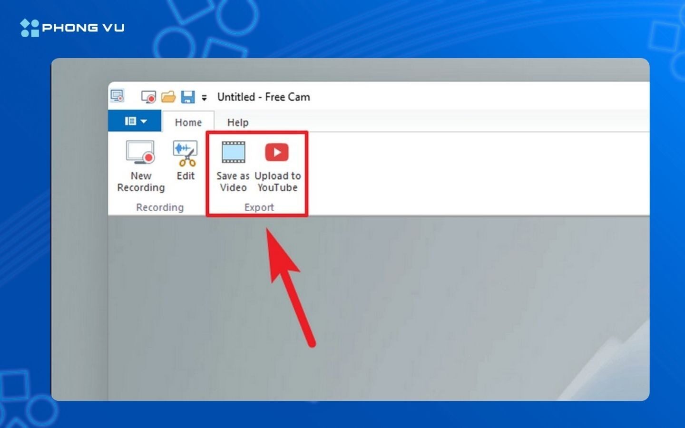Switch to the Home tab
Image resolution: width=685 pixels, height=428 pixels.
pyautogui.click(x=188, y=122)
